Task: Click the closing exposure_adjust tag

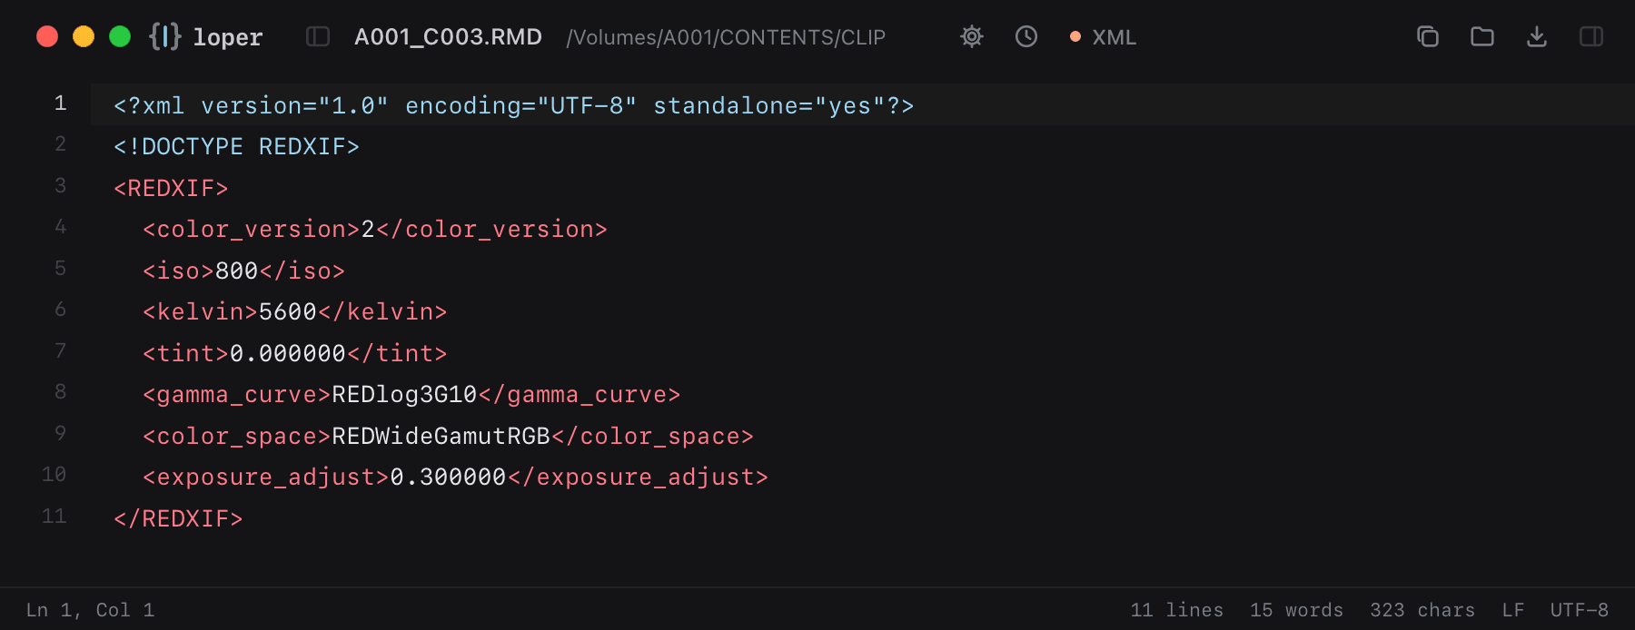Action: pyautogui.click(x=639, y=477)
